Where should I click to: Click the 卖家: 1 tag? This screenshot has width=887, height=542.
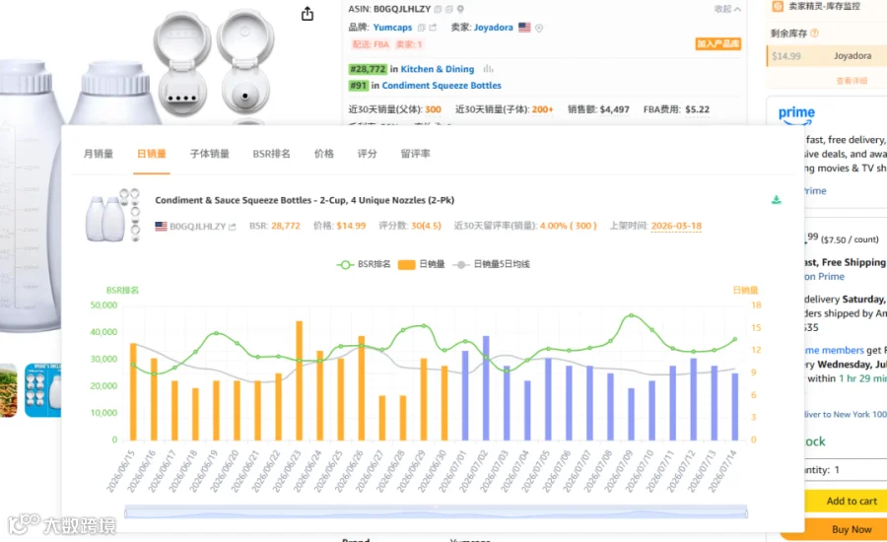(409, 44)
